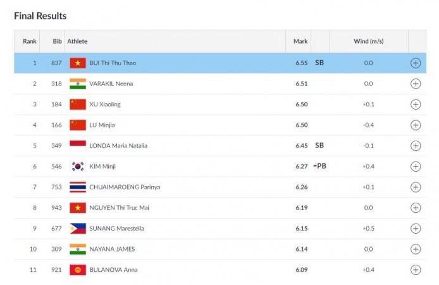Expand SUNANG Marestella's row
This screenshot has width=439, height=285.
pyautogui.click(x=416, y=229)
